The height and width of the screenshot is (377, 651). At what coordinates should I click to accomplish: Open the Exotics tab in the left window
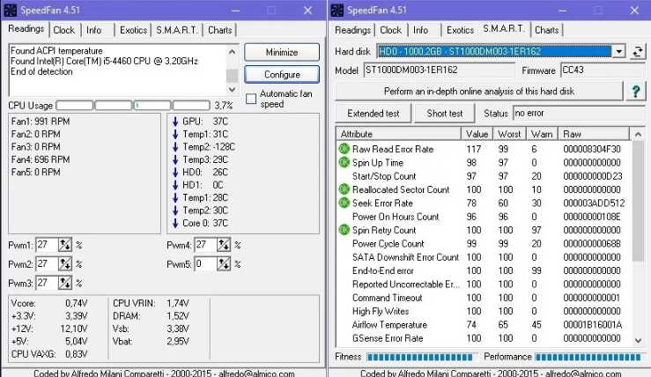[x=133, y=30]
